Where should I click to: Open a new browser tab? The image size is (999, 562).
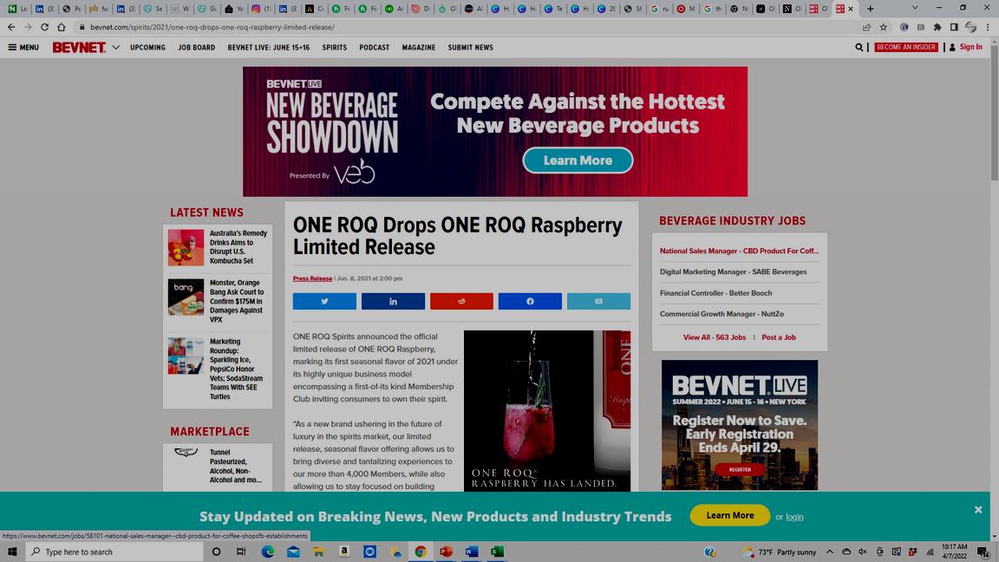point(871,9)
